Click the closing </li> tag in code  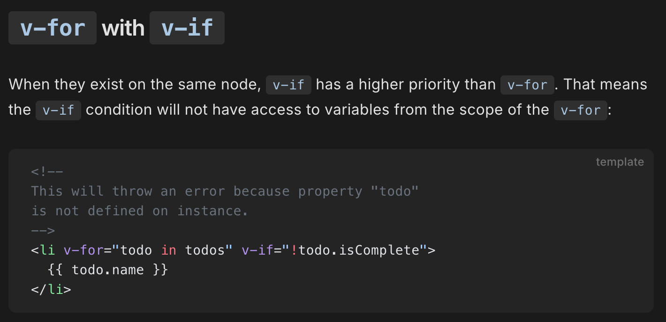51,290
